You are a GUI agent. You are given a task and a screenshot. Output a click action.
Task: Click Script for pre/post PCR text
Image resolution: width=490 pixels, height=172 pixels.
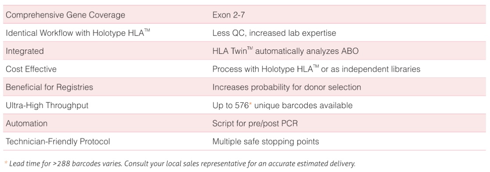click(255, 123)
